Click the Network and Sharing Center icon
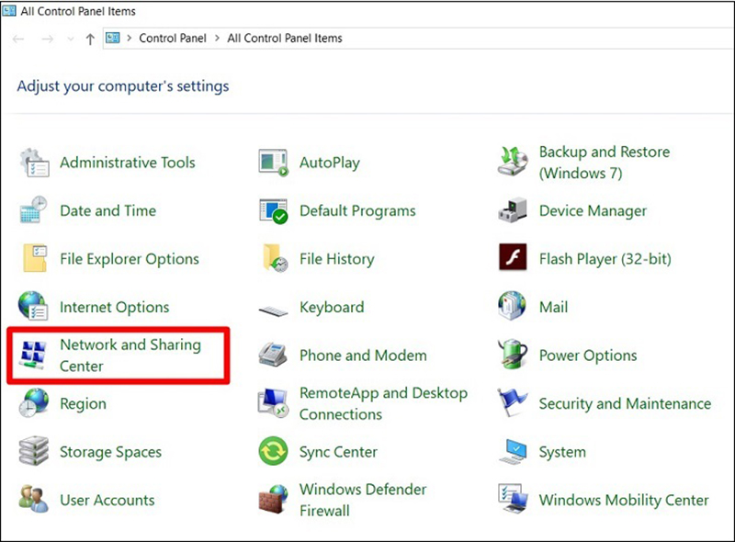Screen dimensions: 735x542 [33, 355]
